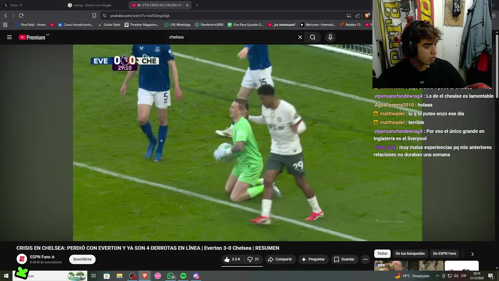Save the video with Guardar
Screen dimensions: 499x281
[344, 259]
